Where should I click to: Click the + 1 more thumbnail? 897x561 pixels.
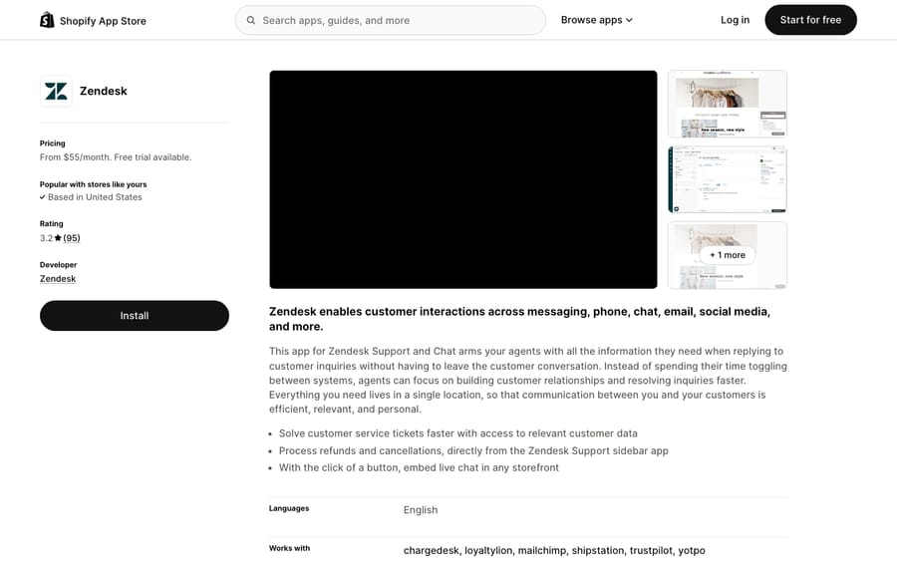(x=728, y=255)
